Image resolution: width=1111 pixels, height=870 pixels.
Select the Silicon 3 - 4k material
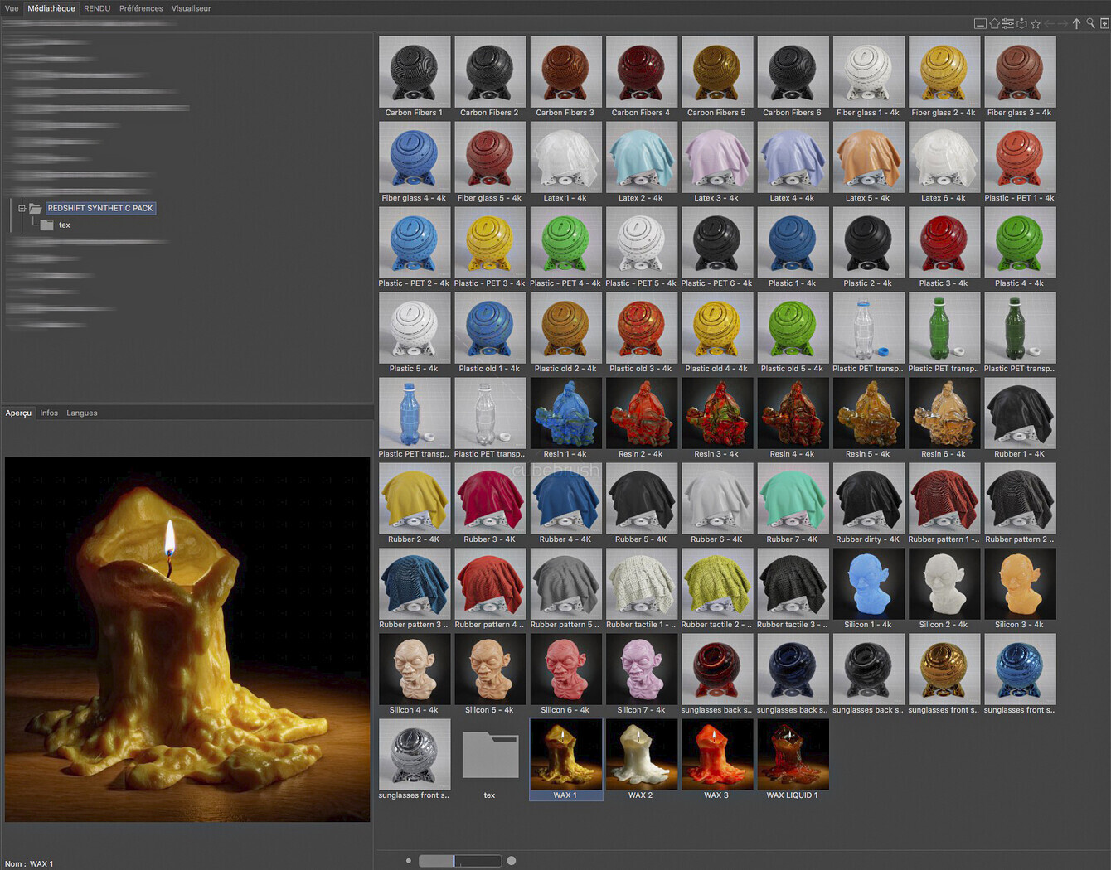tap(1020, 589)
